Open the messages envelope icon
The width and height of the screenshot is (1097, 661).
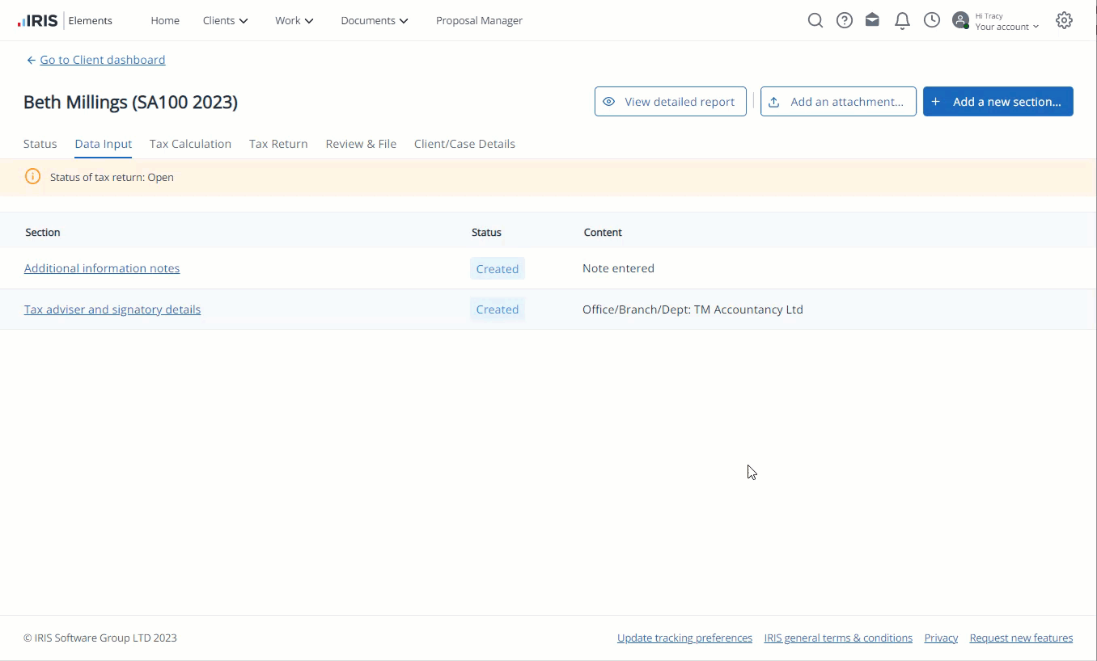coord(872,20)
